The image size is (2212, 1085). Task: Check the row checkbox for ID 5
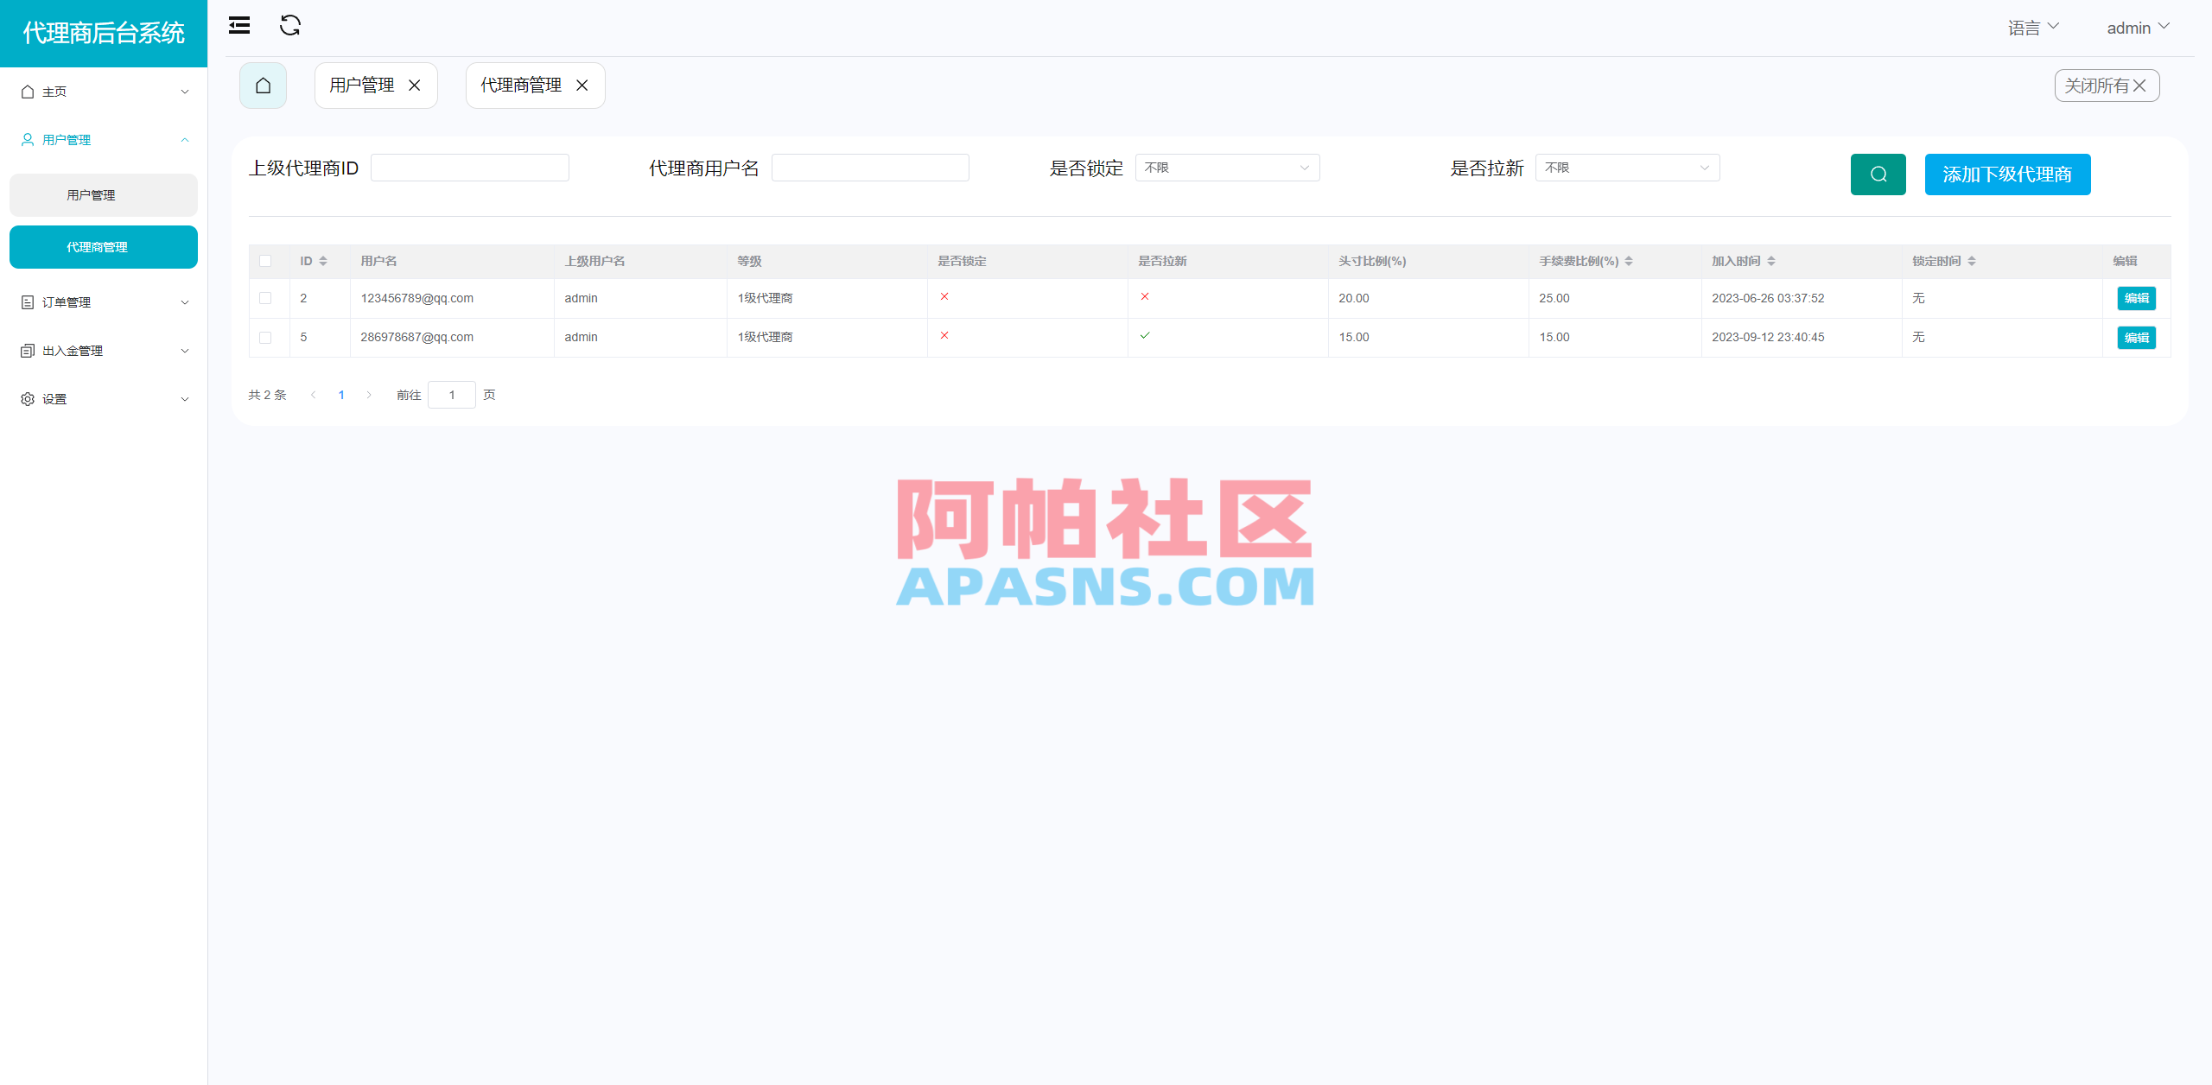coord(266,337)
